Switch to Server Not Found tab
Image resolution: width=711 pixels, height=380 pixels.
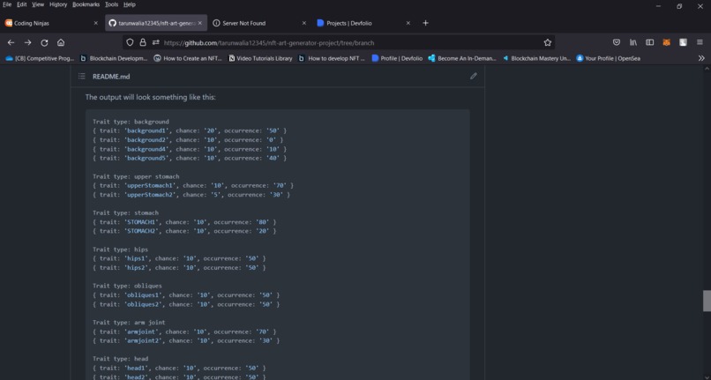tap(260, 23)
